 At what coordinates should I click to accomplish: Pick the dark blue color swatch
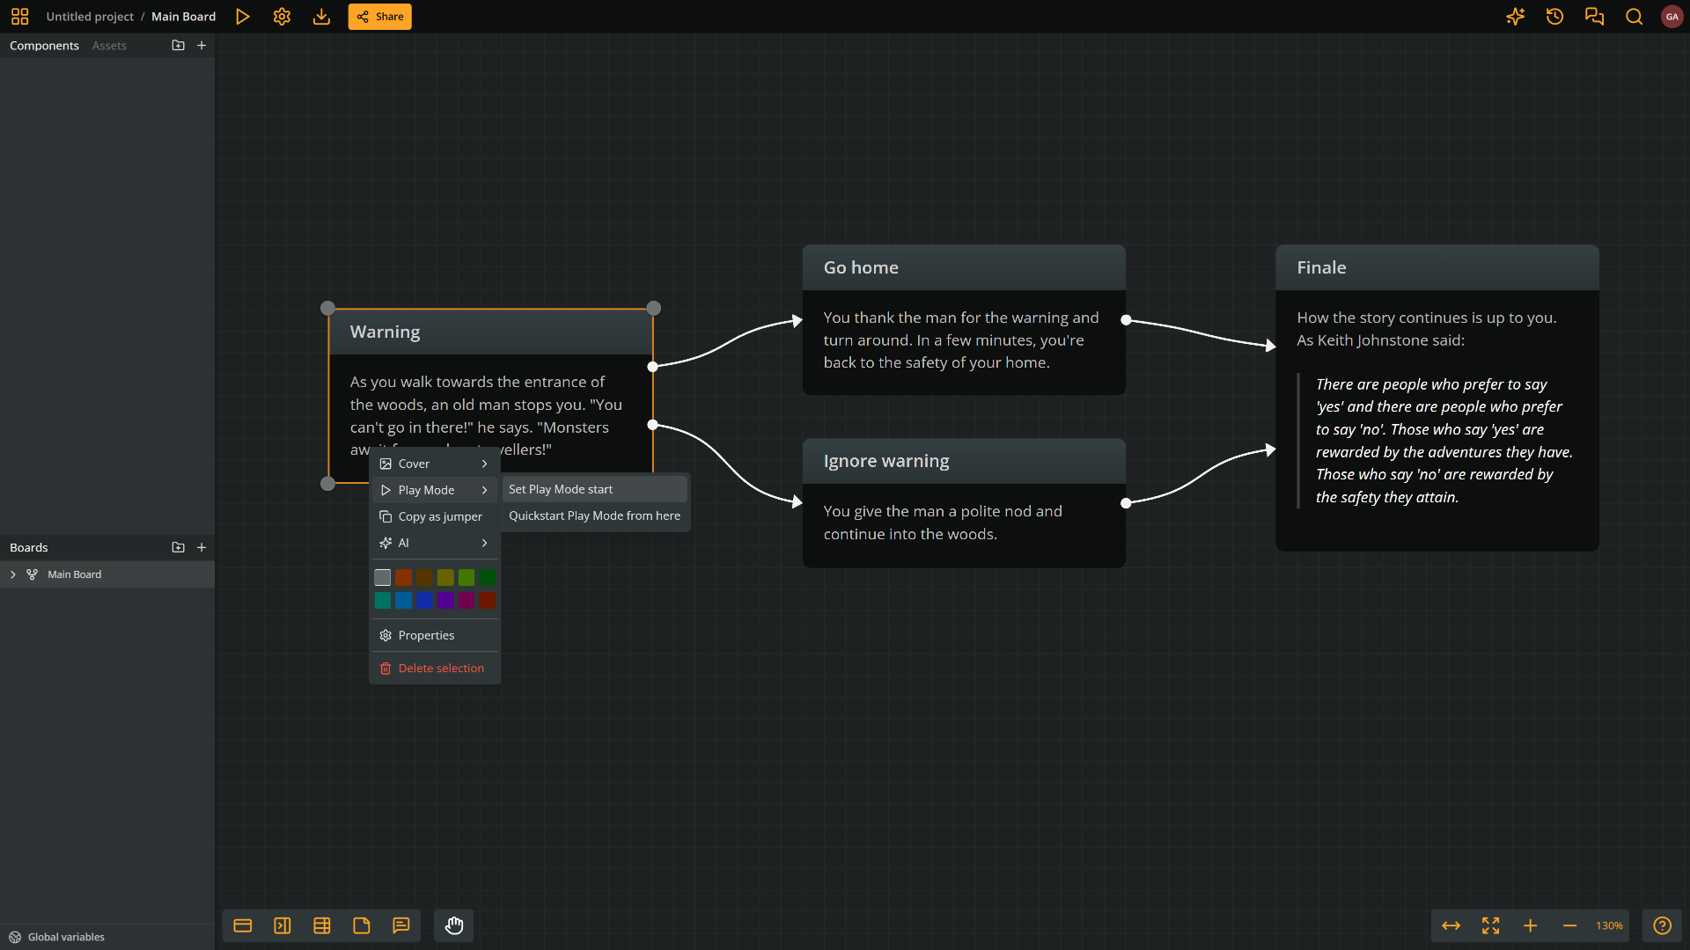(424, 601)
